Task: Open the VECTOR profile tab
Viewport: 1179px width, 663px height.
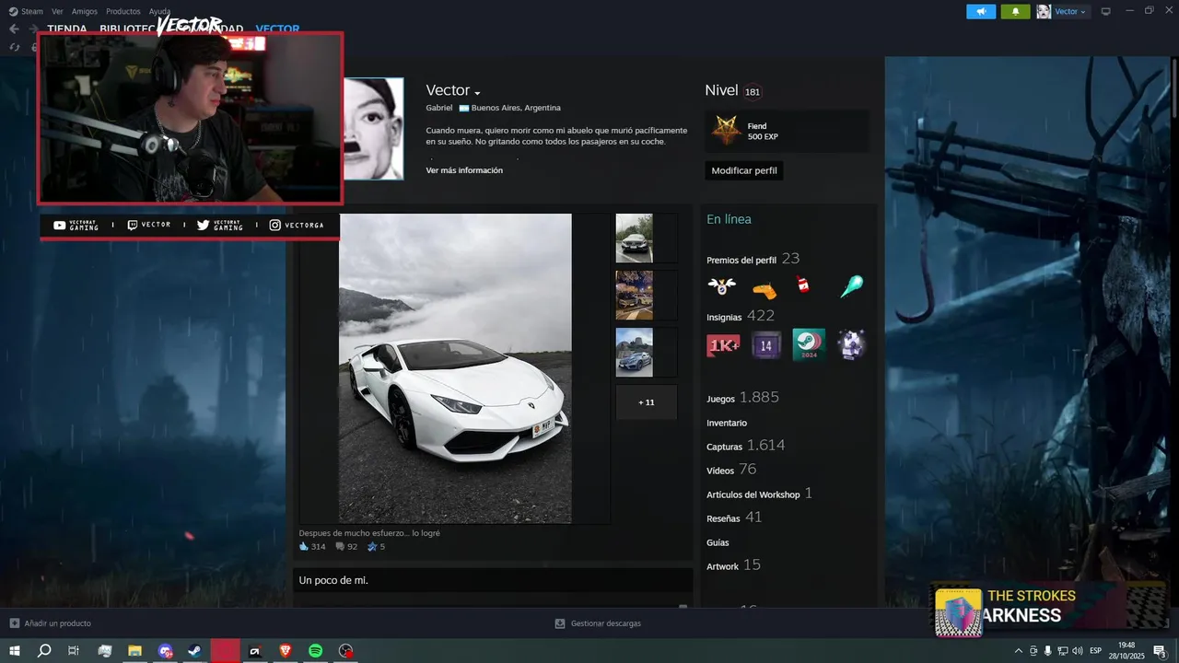Action: coord(277,29)
